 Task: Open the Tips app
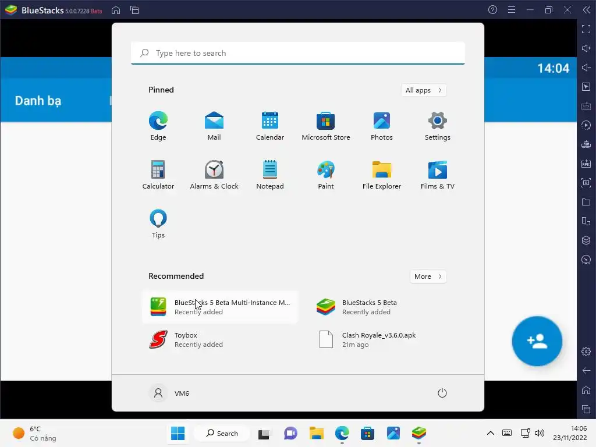coord(158,224)
